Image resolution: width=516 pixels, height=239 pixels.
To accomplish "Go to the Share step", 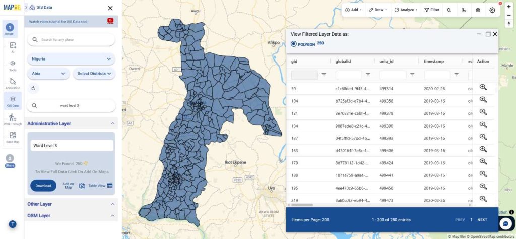I will coord(10,161).
